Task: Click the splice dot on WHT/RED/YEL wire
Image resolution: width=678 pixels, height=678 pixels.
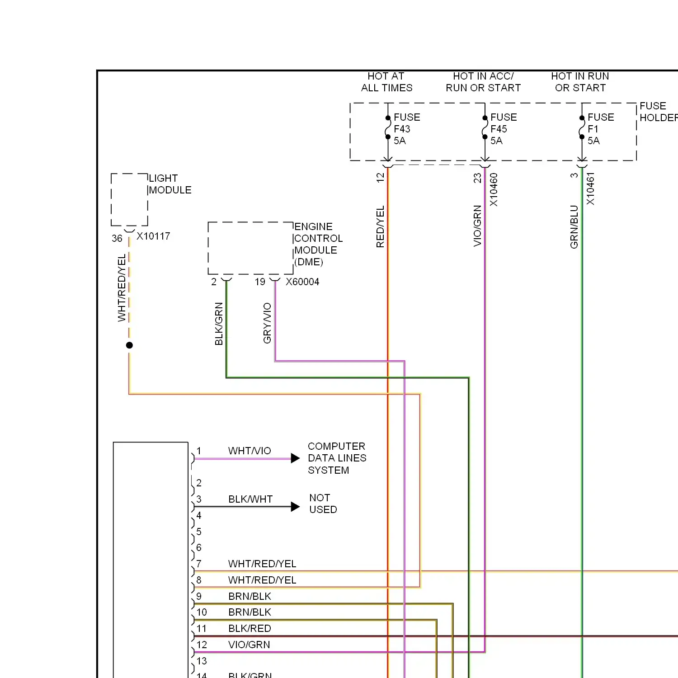Action: [129, 345]
